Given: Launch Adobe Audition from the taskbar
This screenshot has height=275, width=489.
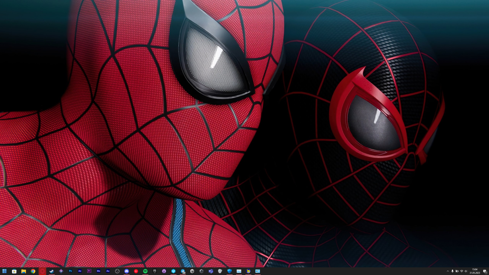Looking at the screenshot, I should tap(108, 271).
